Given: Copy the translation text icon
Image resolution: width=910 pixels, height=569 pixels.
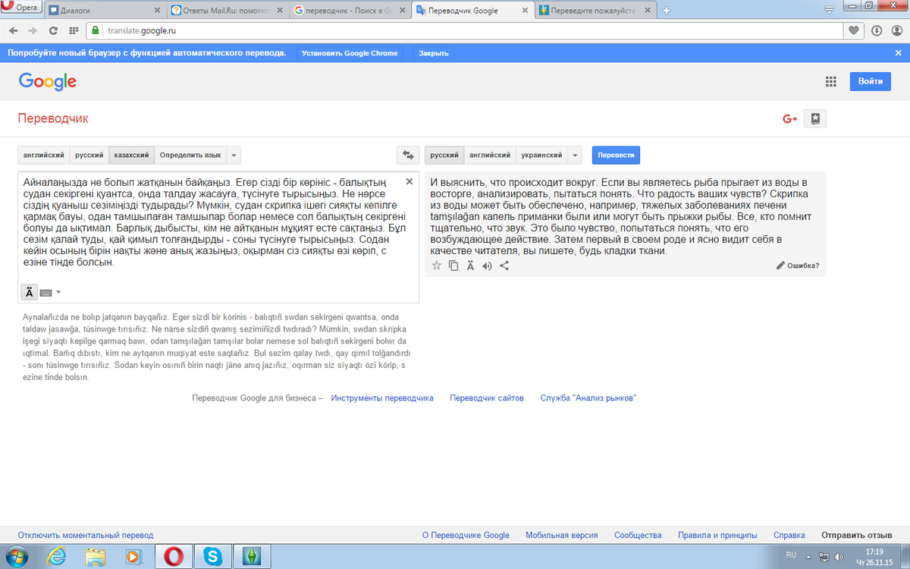Looking at the screenshot, I should (453, 266).
